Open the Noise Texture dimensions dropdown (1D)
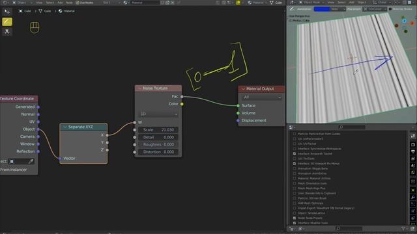Image resolution: width=417 pixels, height=234 pixels. 158,114
